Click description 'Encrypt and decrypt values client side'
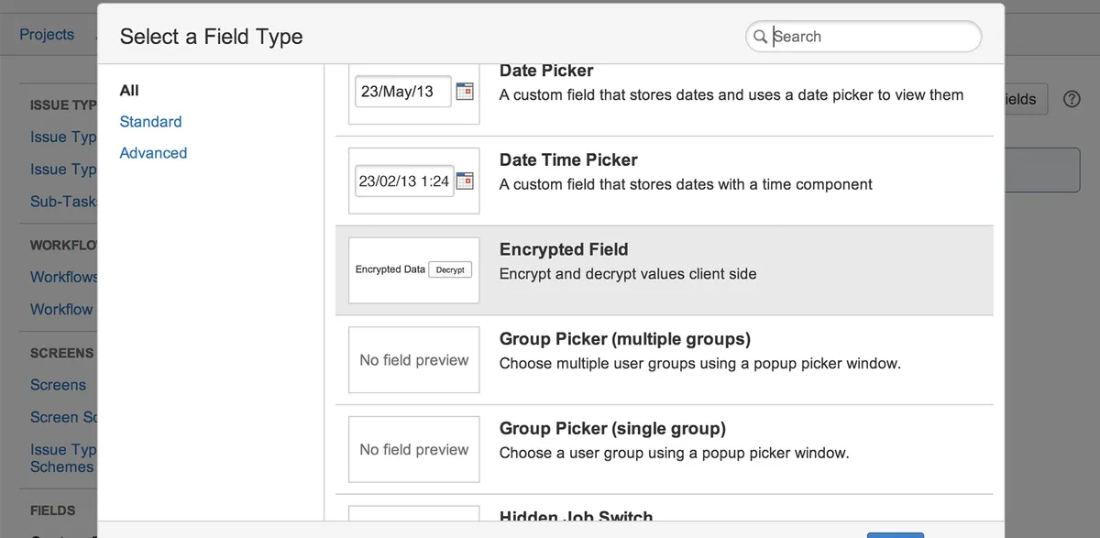The width and height of the screenshot is (1100, 538). 628,273
